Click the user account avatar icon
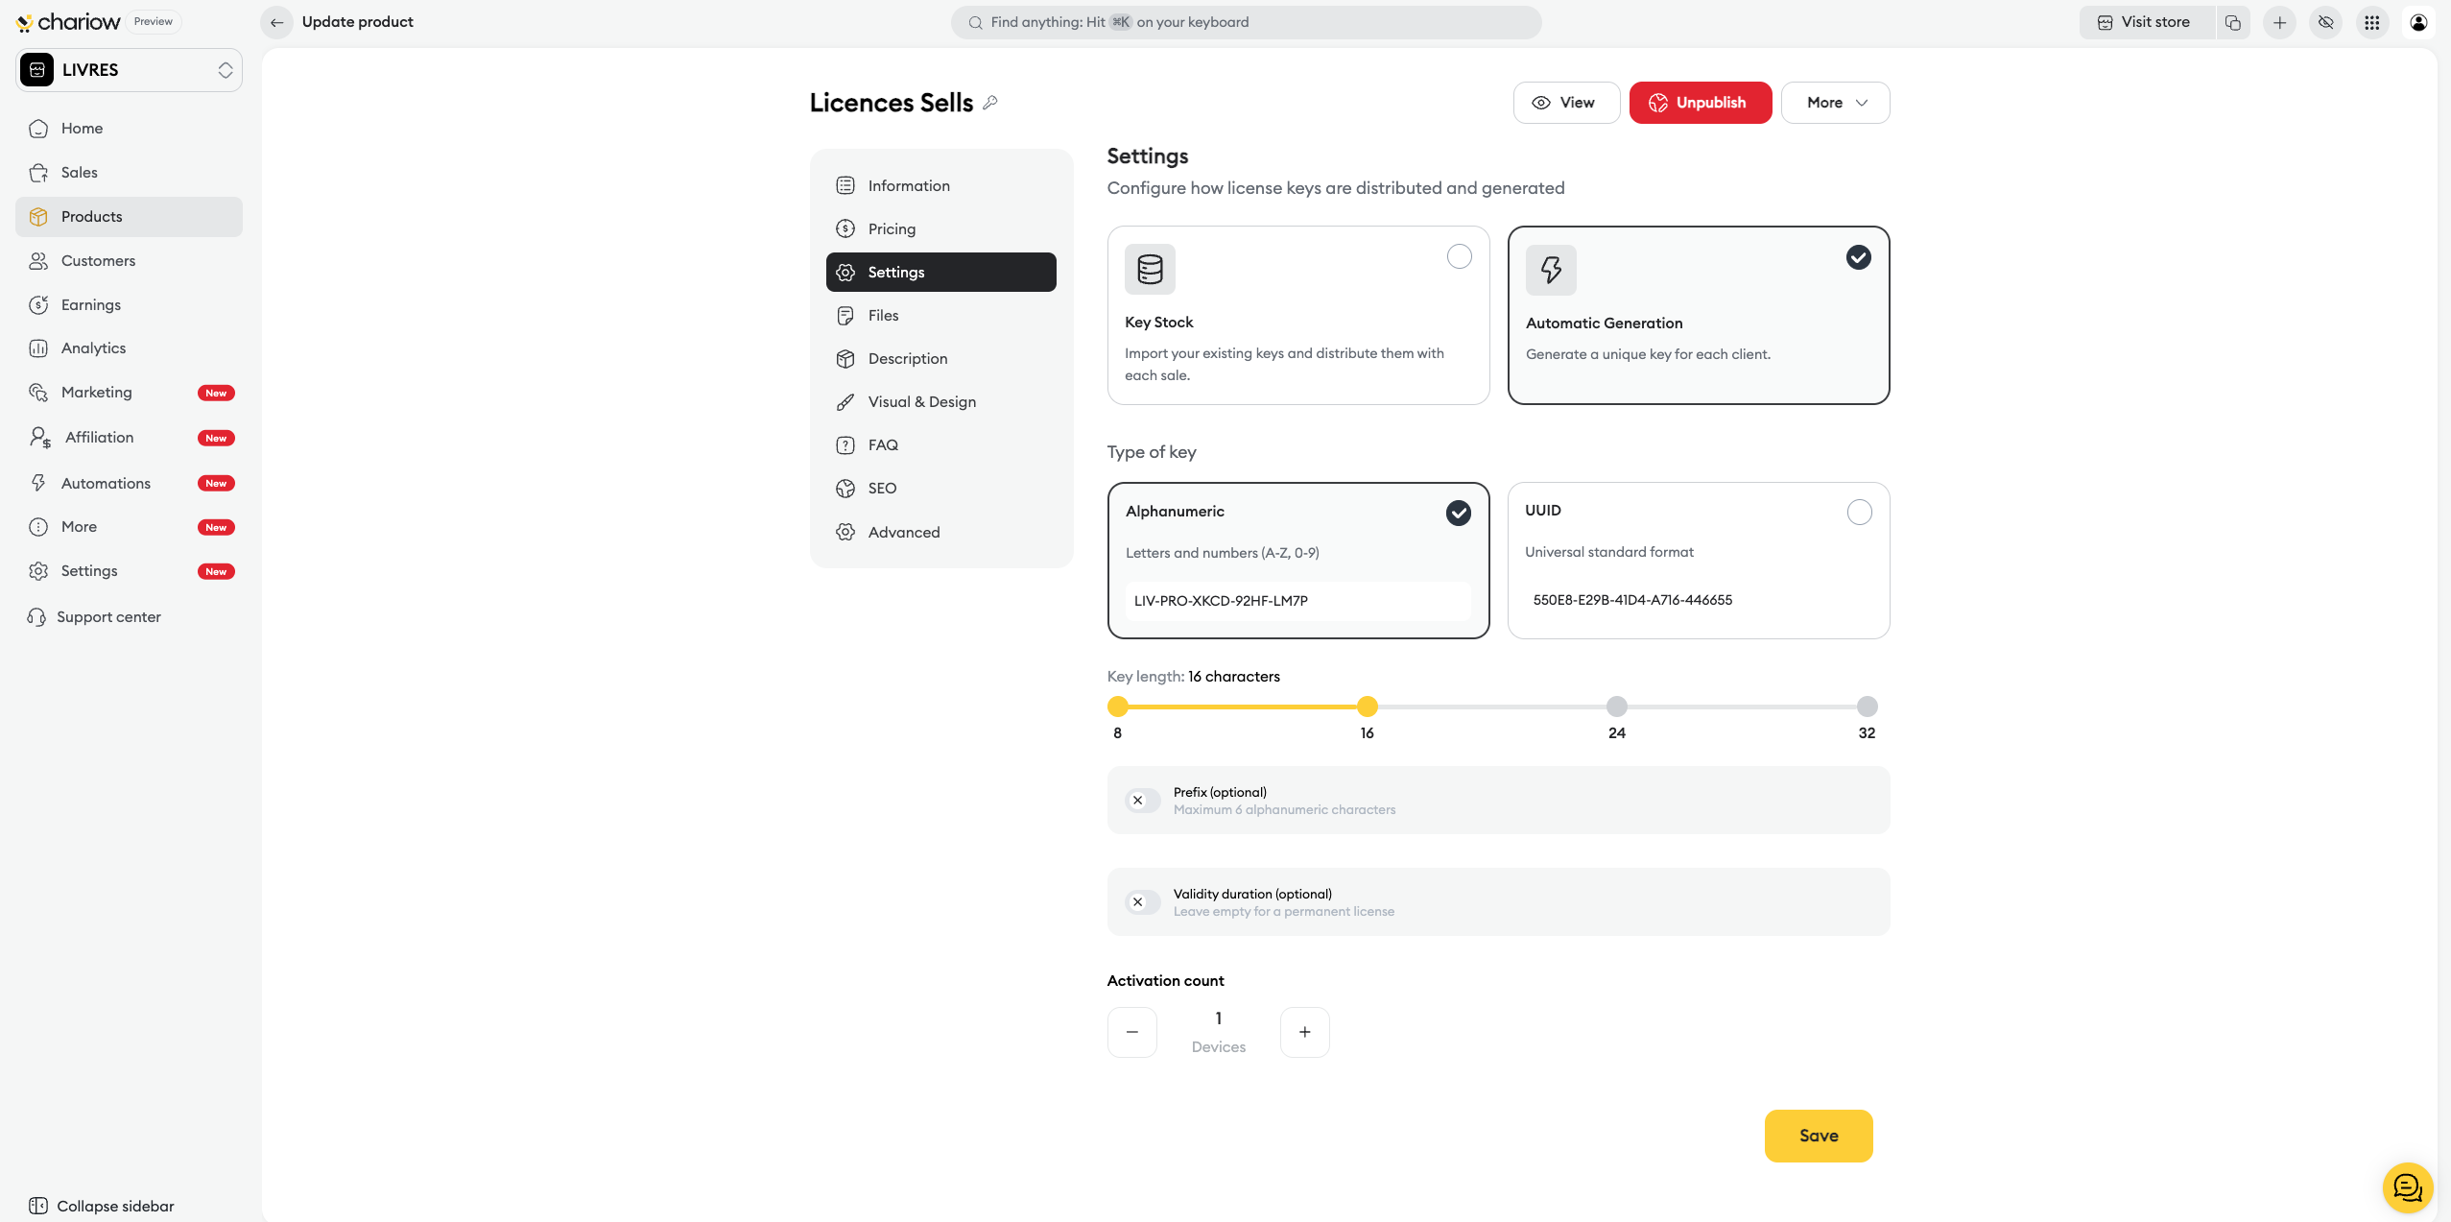 click(2418, 22)
